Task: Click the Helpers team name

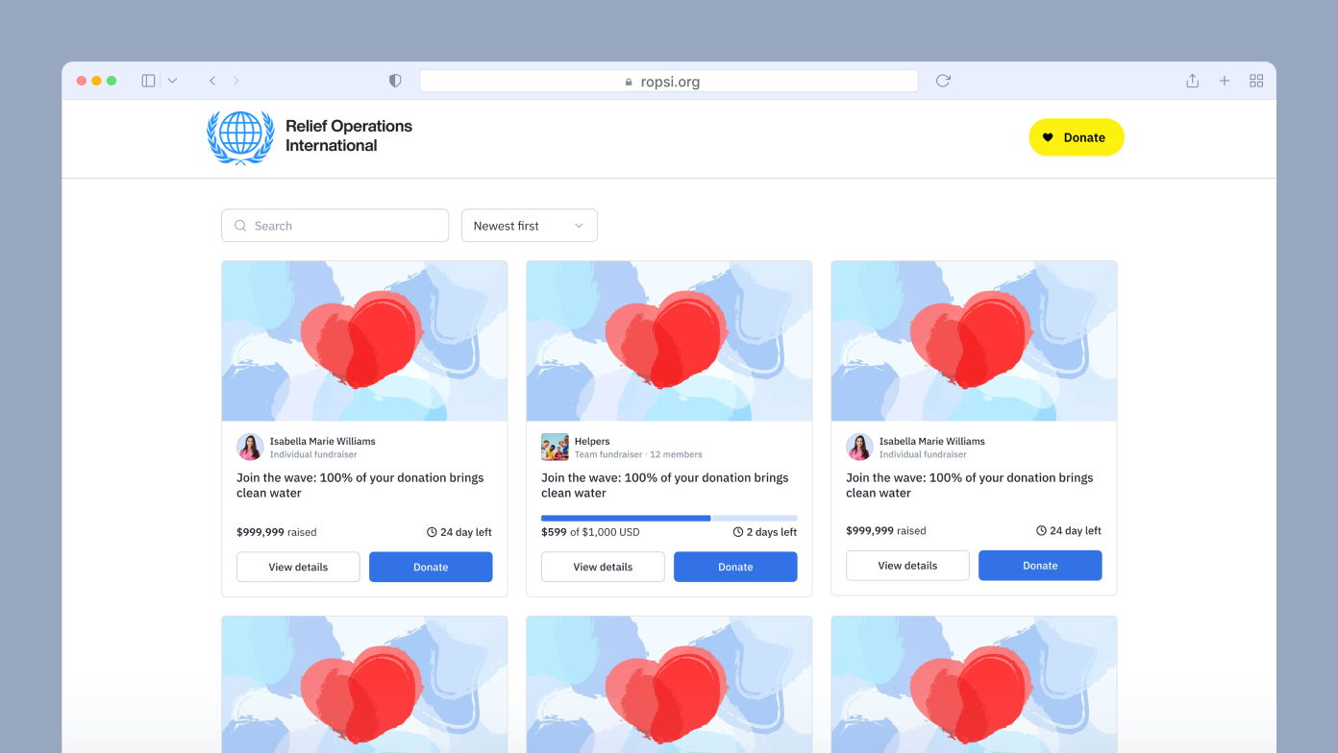Action: pyautogui.click(x=592, y=442)
